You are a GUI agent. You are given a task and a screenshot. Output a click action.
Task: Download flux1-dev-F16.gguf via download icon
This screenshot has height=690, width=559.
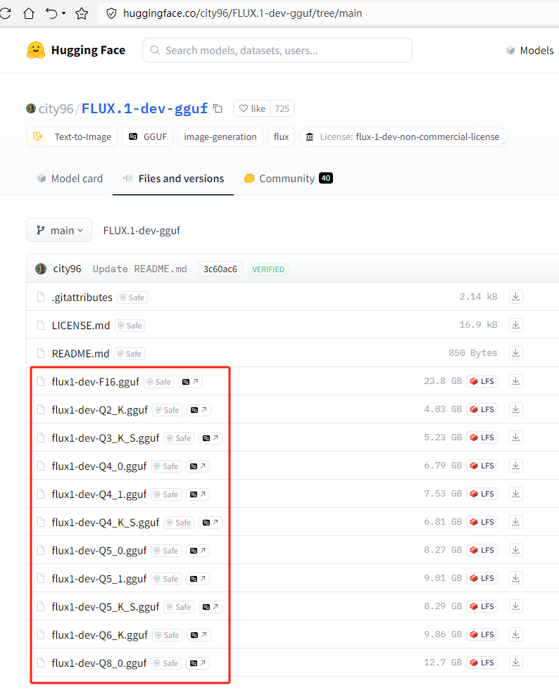click(x=516, y=381)
